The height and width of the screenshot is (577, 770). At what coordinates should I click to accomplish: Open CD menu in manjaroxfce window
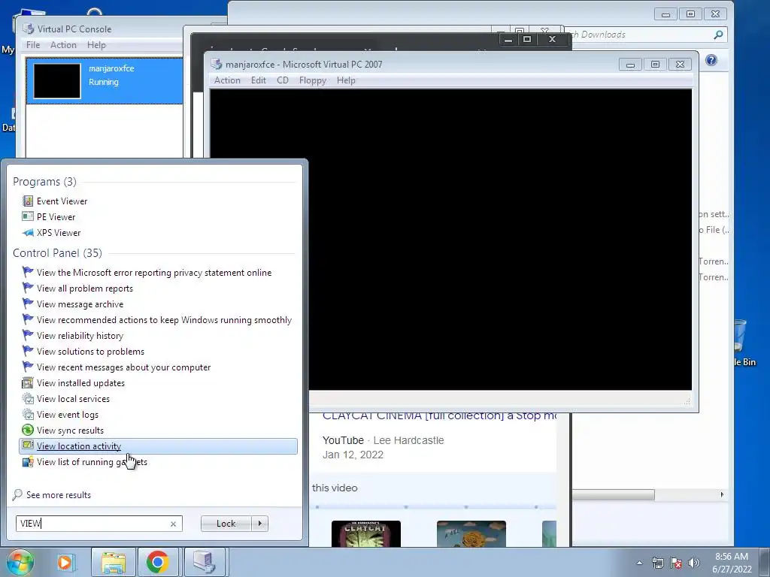pos(283,80)
